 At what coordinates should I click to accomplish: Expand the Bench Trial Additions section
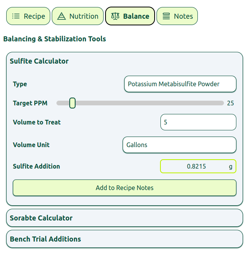pyautogui.click(x=45, y=239)
